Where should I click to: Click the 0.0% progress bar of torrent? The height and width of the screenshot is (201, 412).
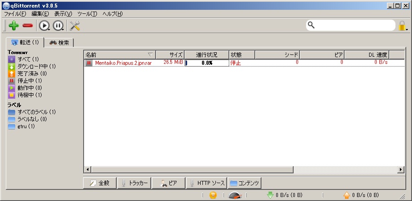pos(206,63)
